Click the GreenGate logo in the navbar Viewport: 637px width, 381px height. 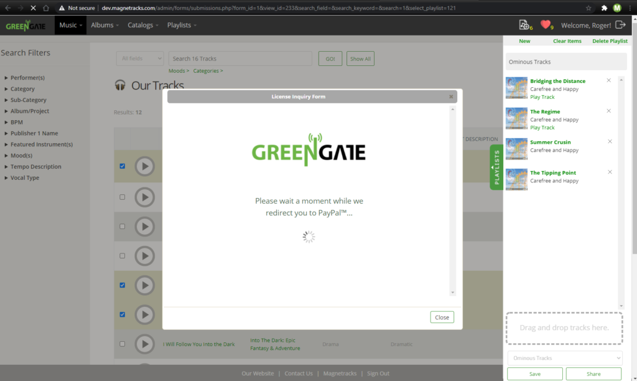(26, 26)
